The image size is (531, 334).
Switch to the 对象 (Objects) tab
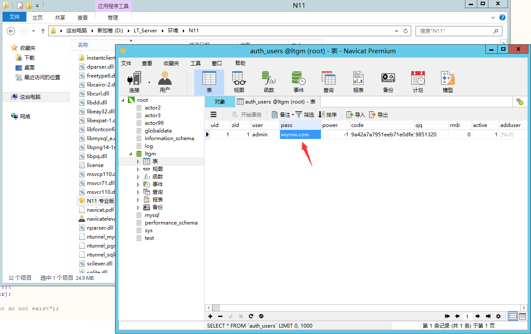tap(219, 102)
